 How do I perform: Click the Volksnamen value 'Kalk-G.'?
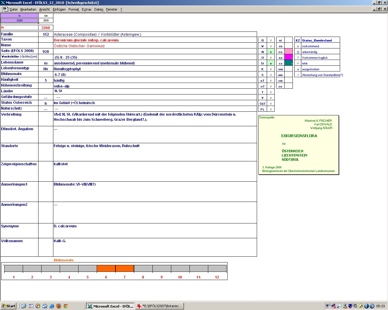pyautogui.click(x=60, y=241)
